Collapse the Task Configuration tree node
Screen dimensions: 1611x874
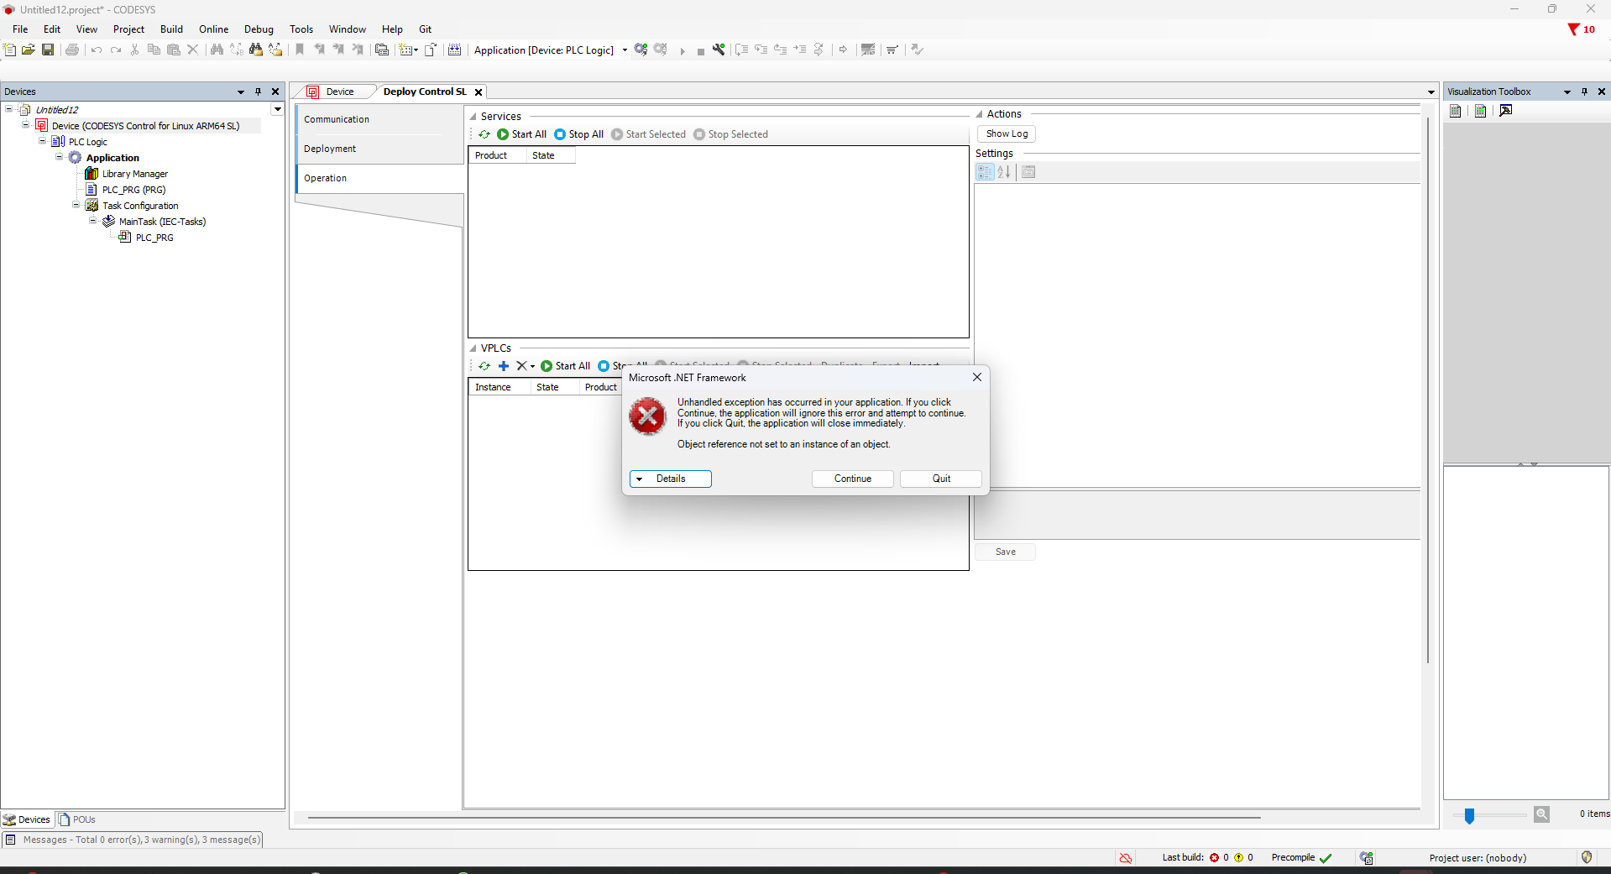point(76,206)
